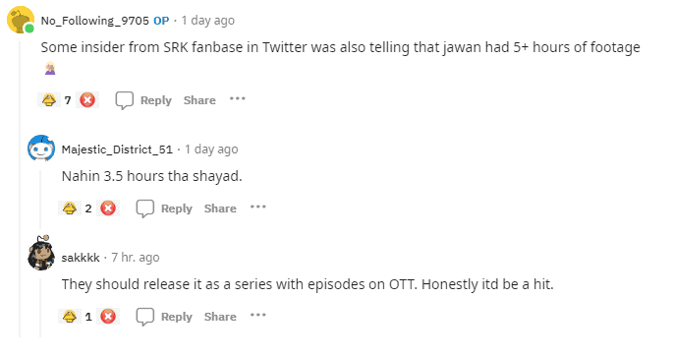Open three-dot menu on sakkkk's comment
The width and height of the screenshot is (674, 358).
257,316
